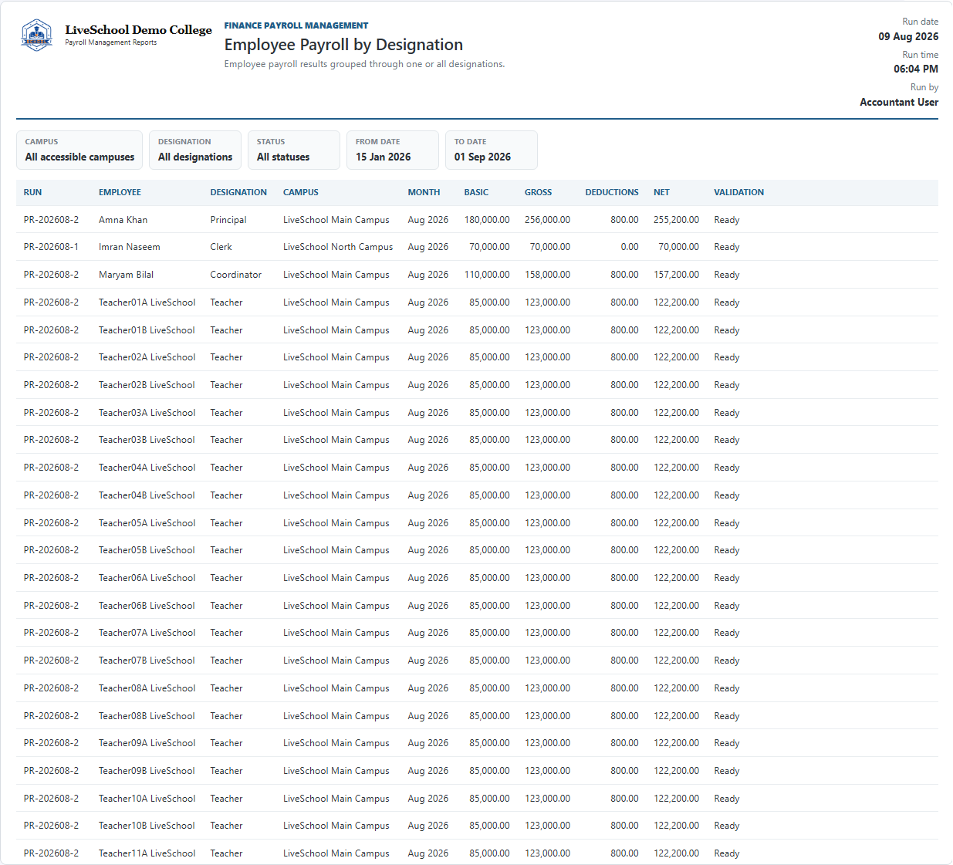Click LiveSchool North Campus cell
The height and width of the screenshot is (865, 953).
pos(338,247)
